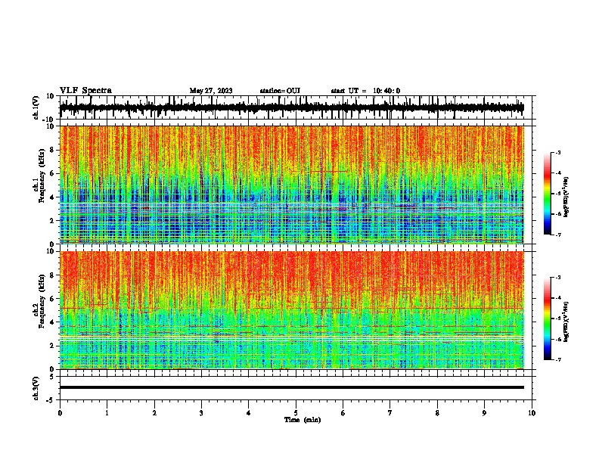Click the time axis tick label '3'
599x463 pixels.
(x=201, y=413)
